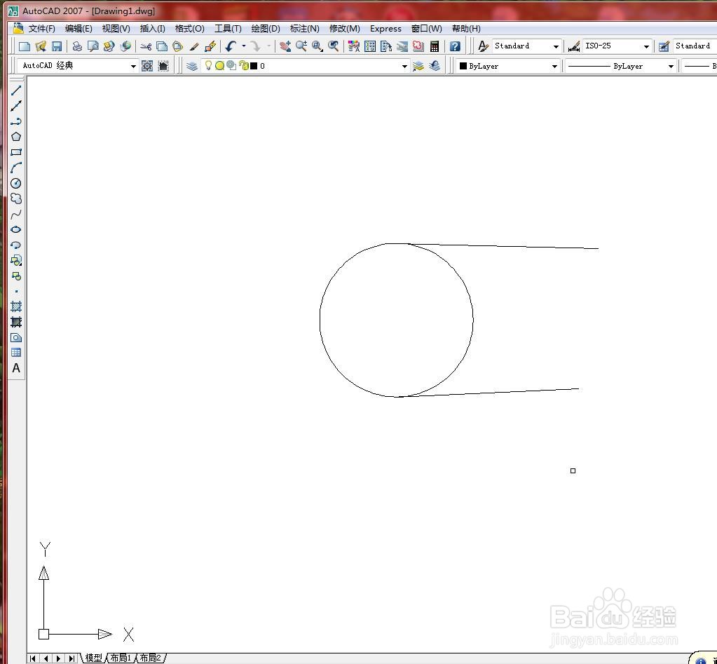The height and width of the screenshot is (664, 717).
Task: Click the Paste icon
Action: [x=178, y=46]
